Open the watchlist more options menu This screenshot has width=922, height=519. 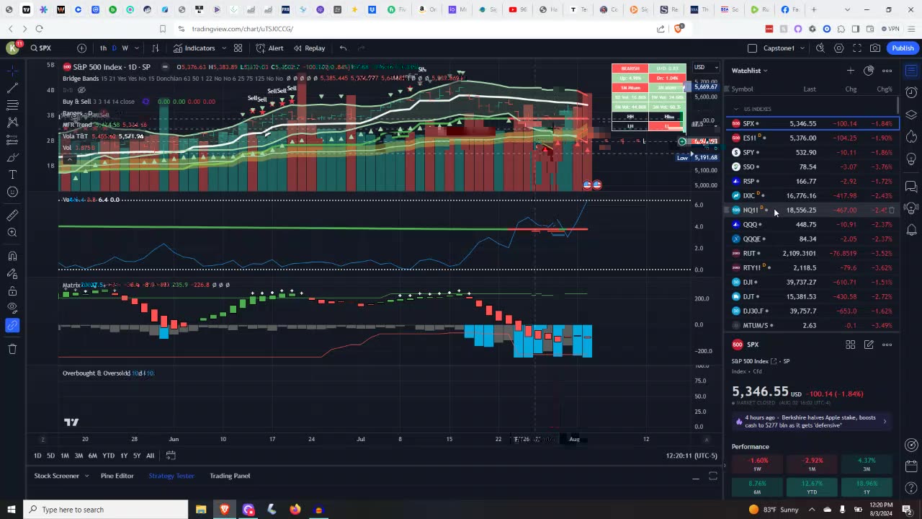coord(887,71)
